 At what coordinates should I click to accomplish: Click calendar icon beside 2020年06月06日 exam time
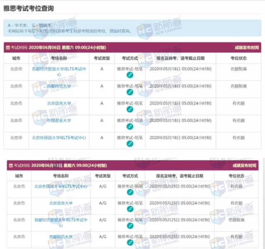point(8,48)
